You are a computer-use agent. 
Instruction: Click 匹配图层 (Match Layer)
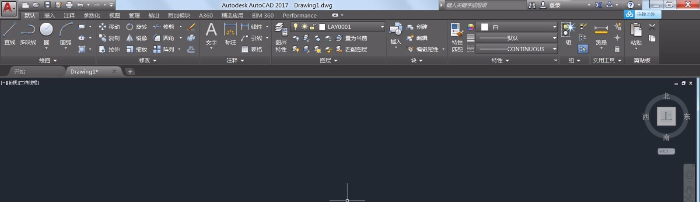pos(351,49)
